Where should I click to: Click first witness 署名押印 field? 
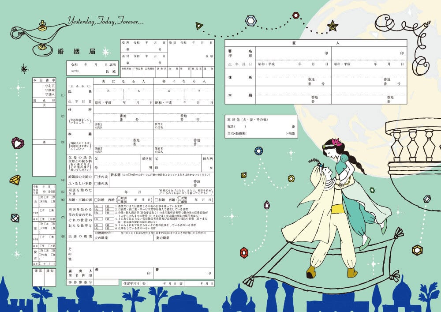pos(293,53)
